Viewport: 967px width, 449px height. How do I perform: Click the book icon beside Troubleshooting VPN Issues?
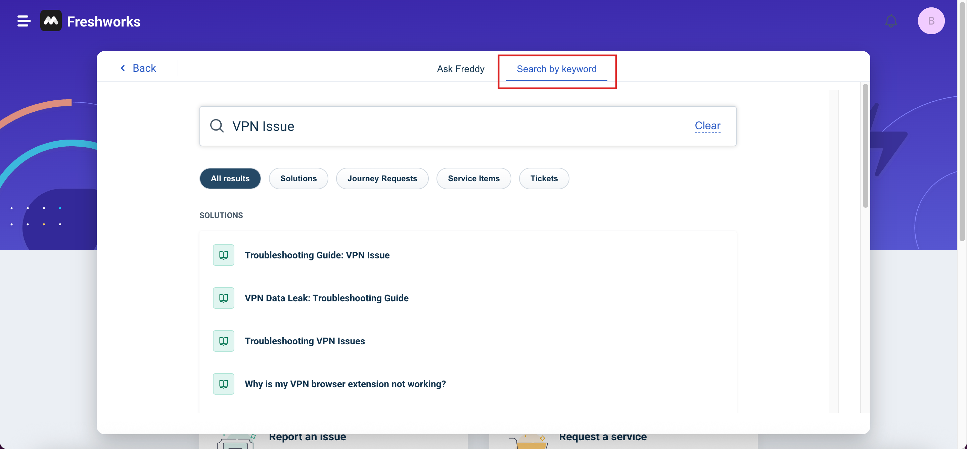pos(223,341)
